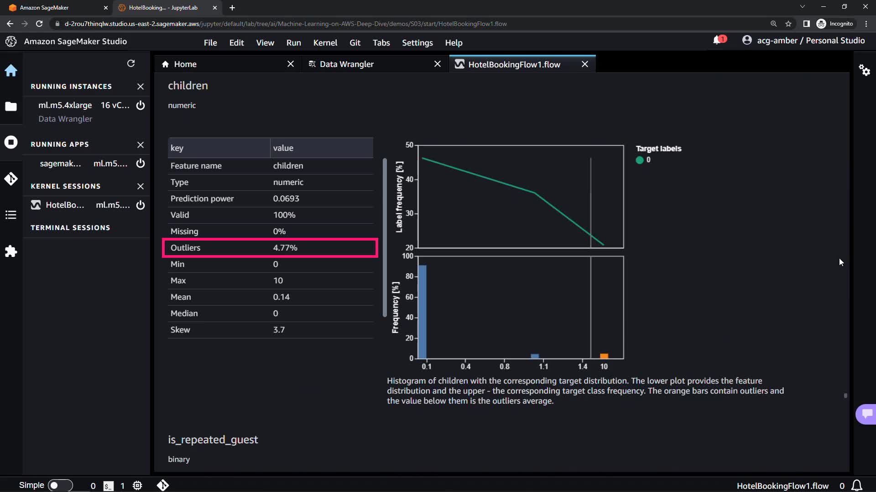Shut down the ml.m5.4xlarge instance
876x492 pixels.
141,105
